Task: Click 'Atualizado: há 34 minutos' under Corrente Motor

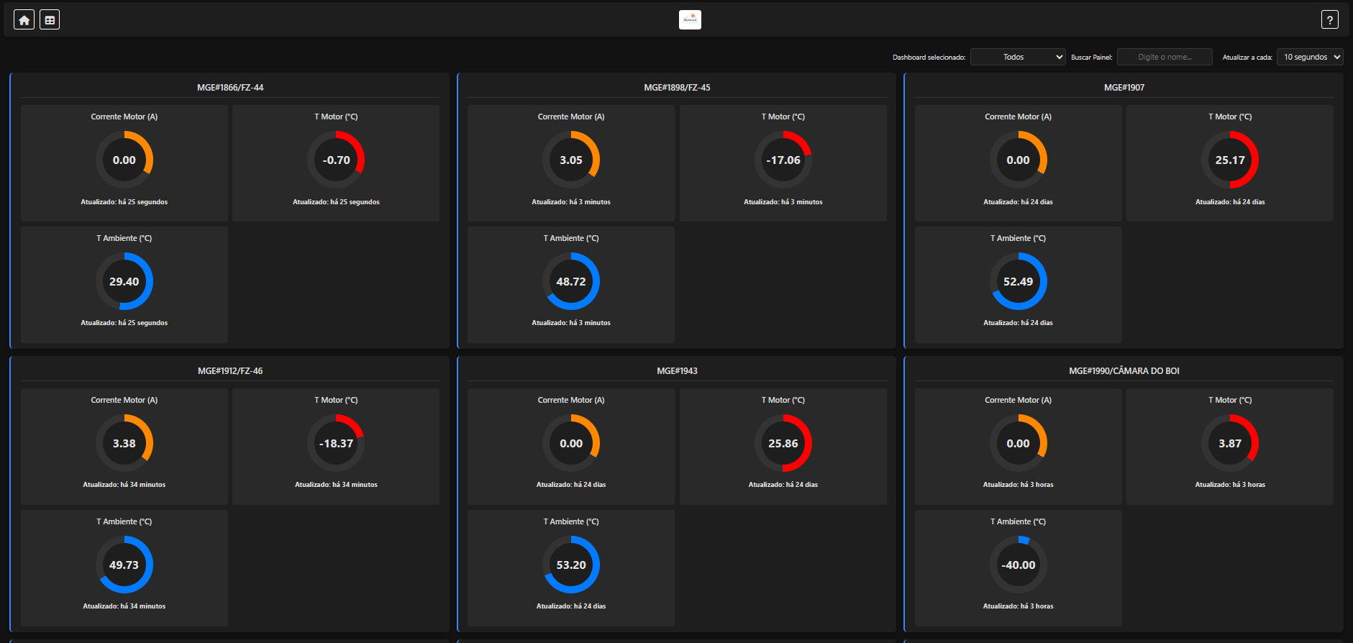Action: (124, 485)
